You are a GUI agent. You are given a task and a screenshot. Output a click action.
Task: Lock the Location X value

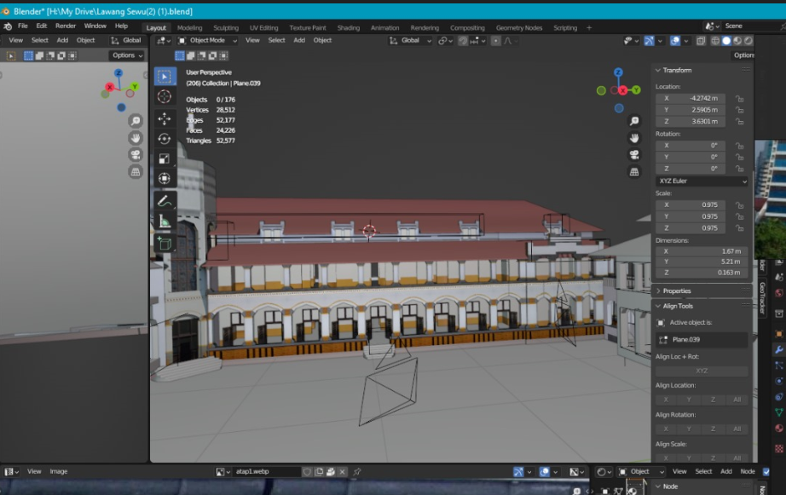[x=739, y=99]
